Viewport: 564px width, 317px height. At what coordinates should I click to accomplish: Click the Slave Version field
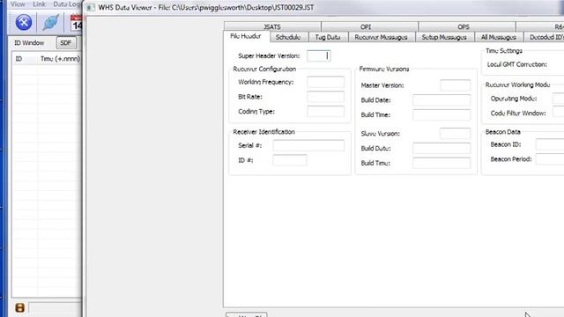455,133
